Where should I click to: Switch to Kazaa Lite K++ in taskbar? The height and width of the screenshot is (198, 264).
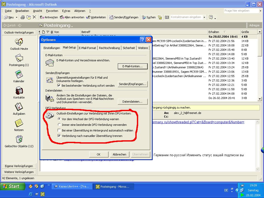70,187
